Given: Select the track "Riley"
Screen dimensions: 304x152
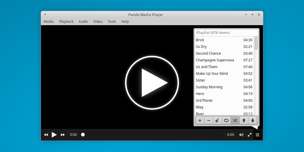Looking at the screenshot, I should pos(224,107).
